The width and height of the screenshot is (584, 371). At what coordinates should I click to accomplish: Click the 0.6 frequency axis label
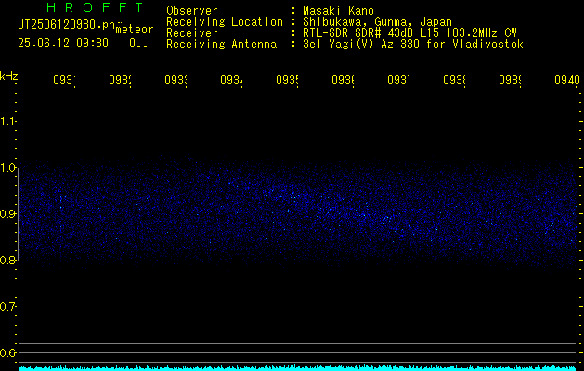click(x=7, y=353)
